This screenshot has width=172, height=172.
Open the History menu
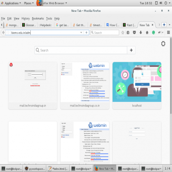25,18
